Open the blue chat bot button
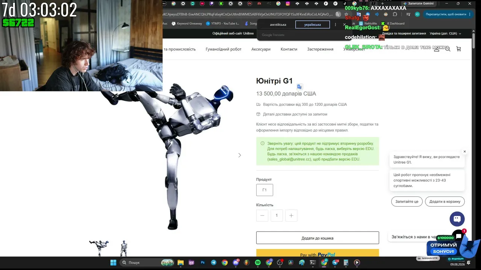 coord(457,219)
